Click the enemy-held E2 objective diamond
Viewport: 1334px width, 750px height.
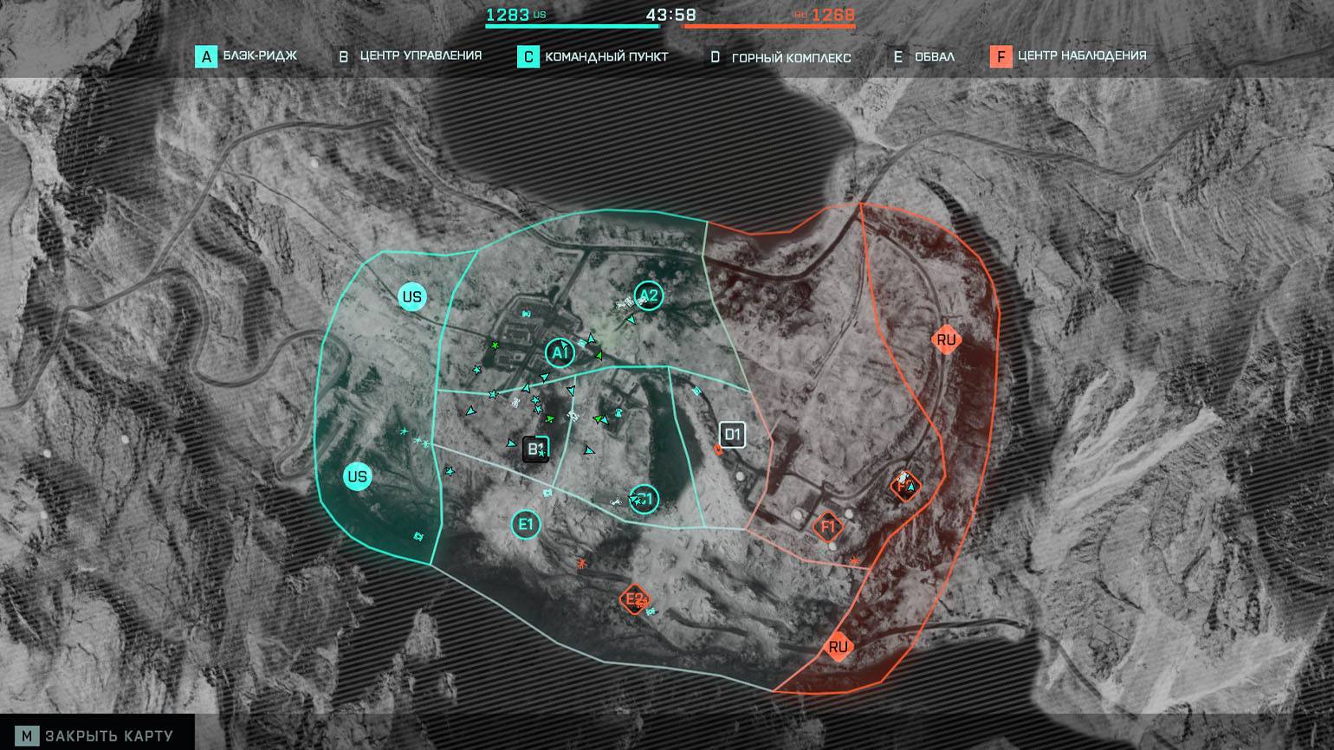coord(635,598)
